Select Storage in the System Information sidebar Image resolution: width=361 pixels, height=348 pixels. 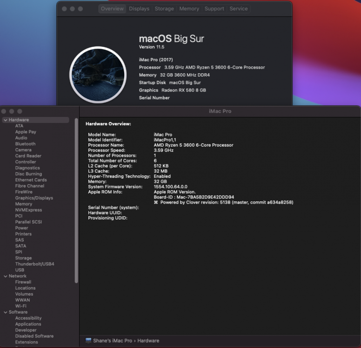(23, 258)
